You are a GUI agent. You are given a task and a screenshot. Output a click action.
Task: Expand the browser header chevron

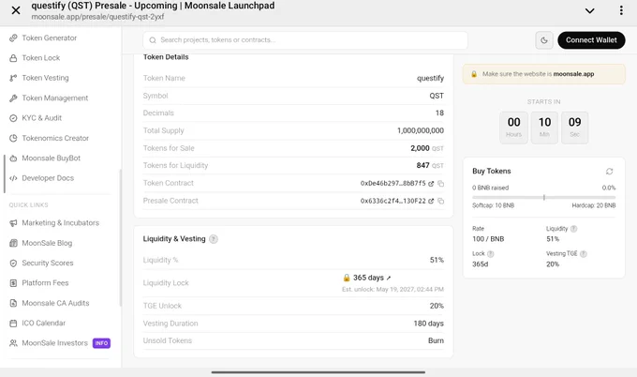coord(590,10)
